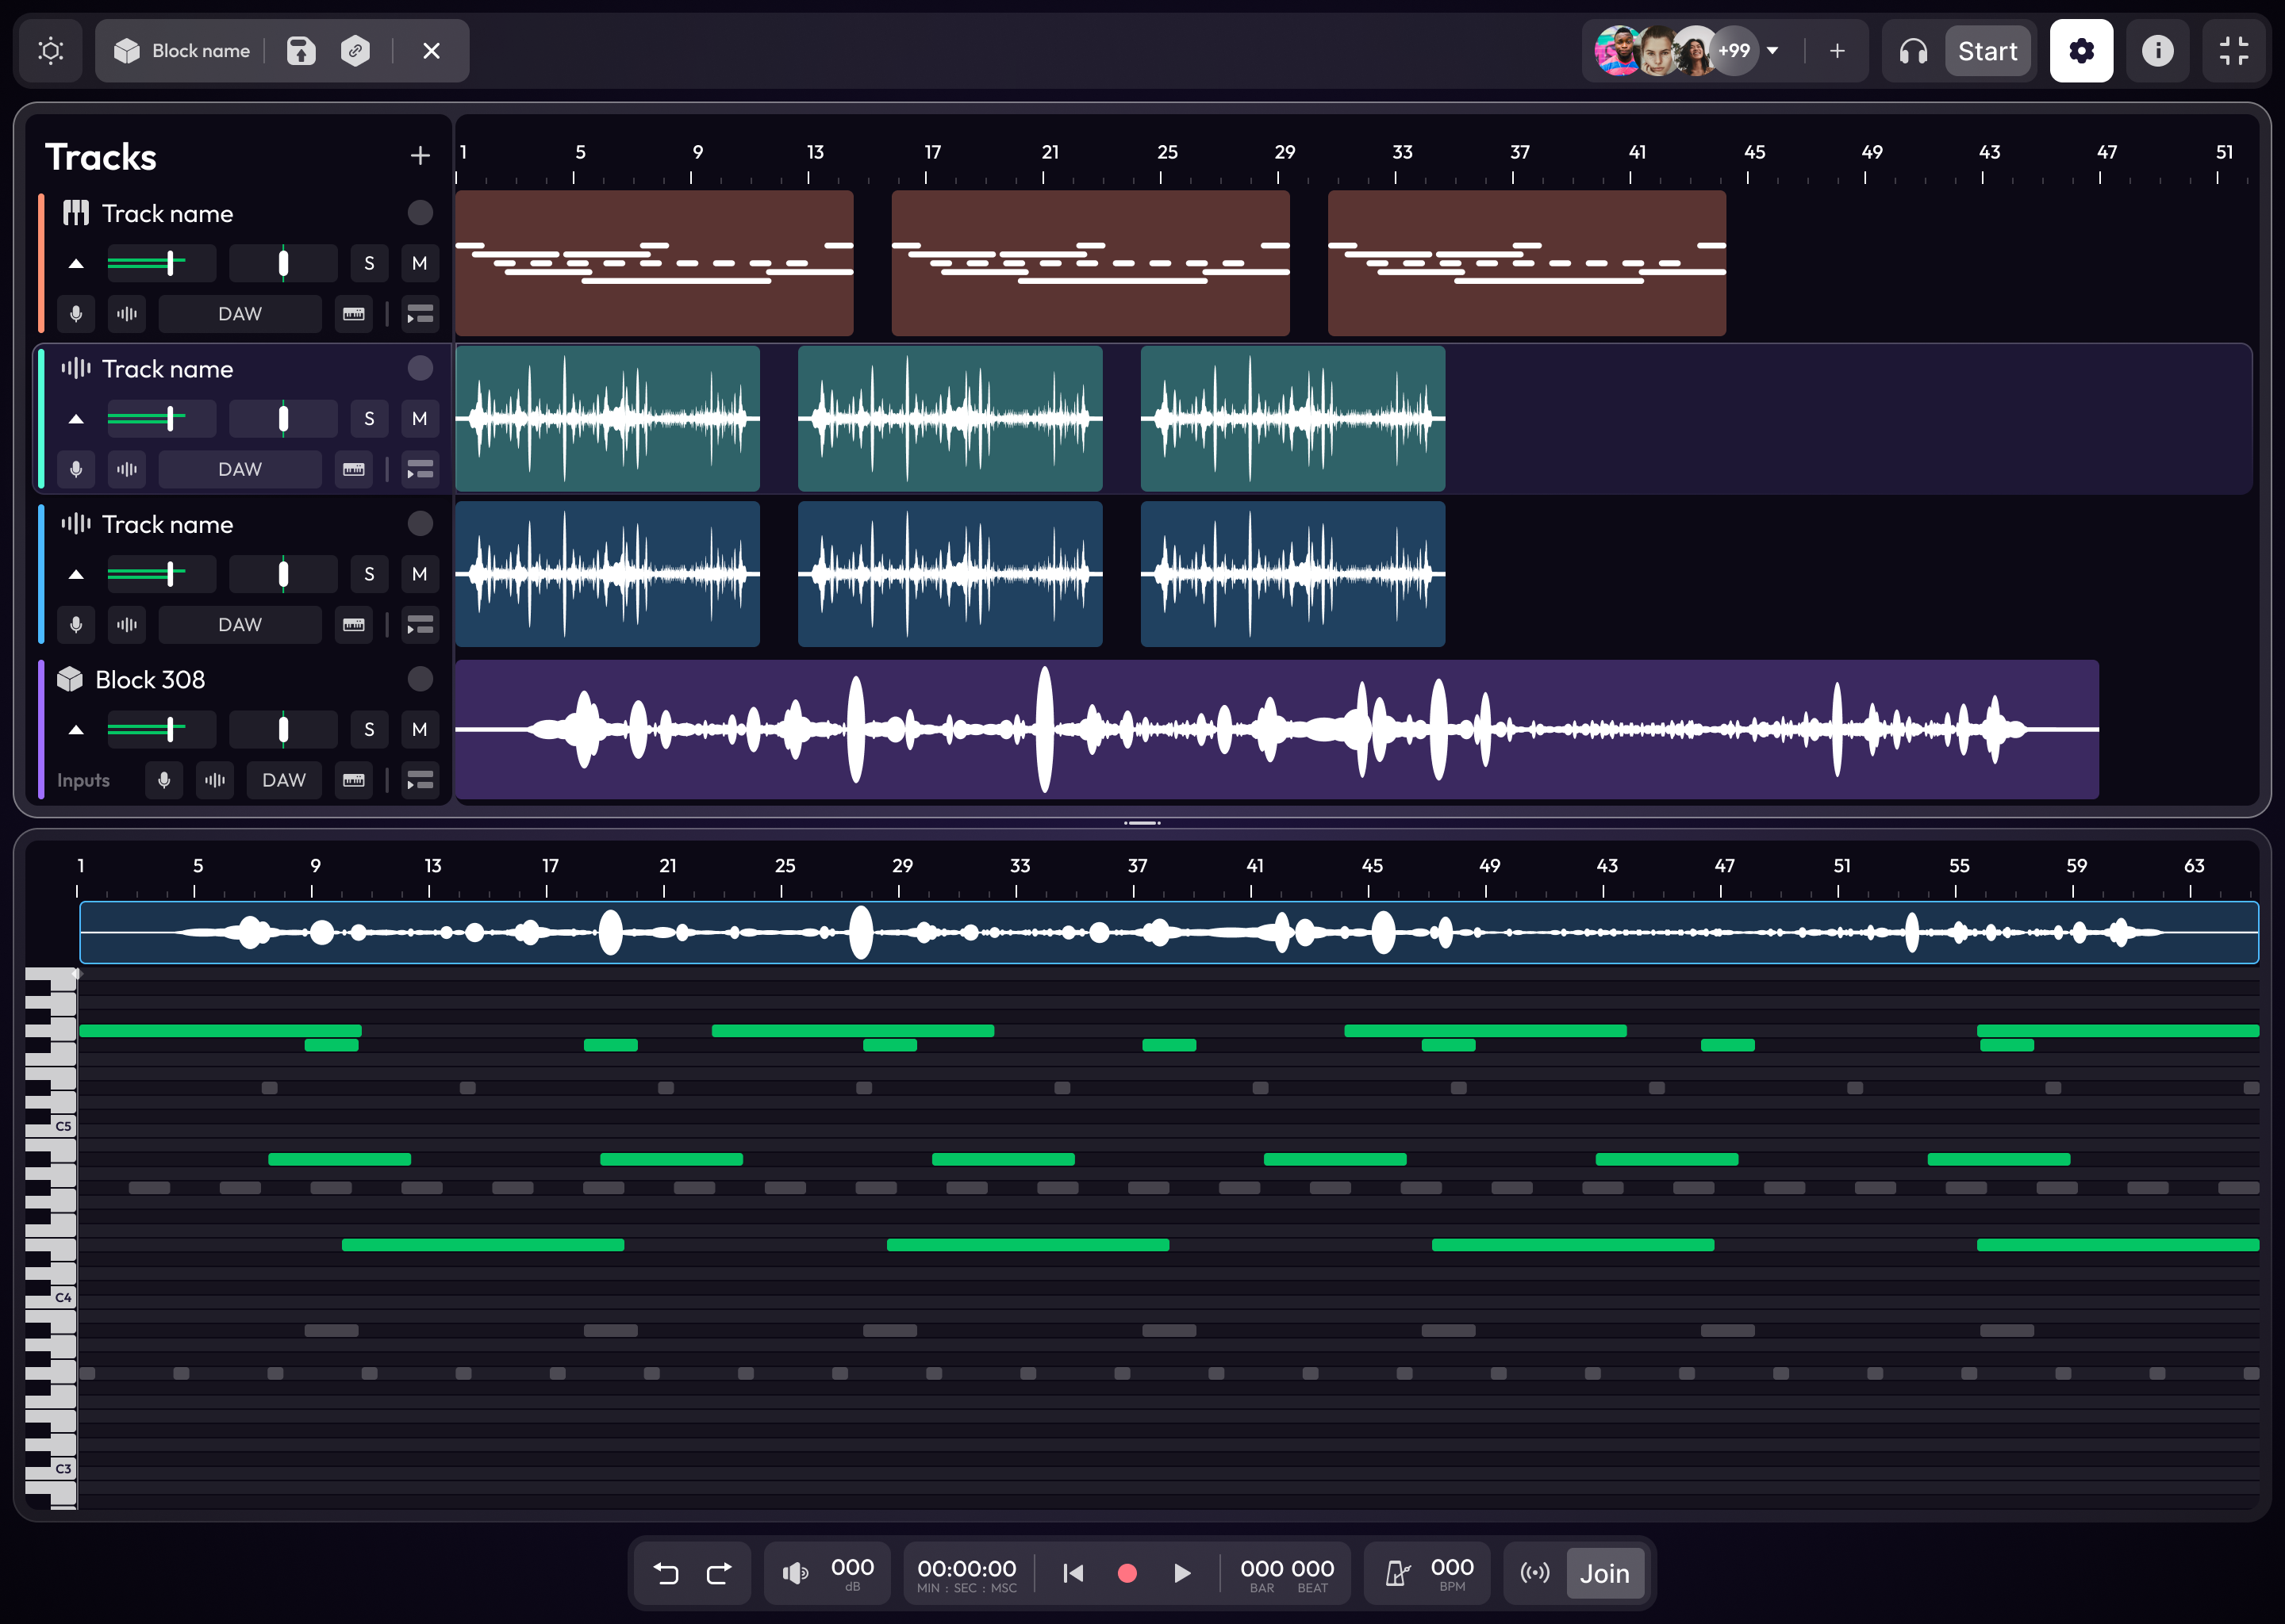The image size is (2285, 1624).
Task: Toggle the metronome icon
Action: pyautogui.click(x=1398, y=1573)
